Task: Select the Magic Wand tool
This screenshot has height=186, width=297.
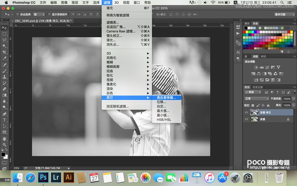Action: pyautogui.click(x=4, y=46)
